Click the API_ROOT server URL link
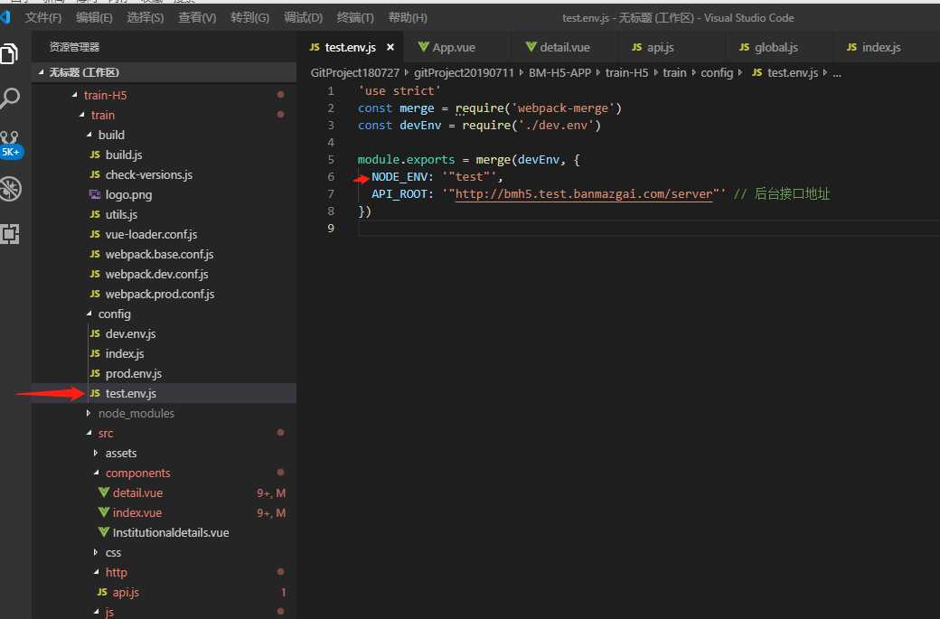The width and height of the screenshot is (940, 619). (583, 193)
